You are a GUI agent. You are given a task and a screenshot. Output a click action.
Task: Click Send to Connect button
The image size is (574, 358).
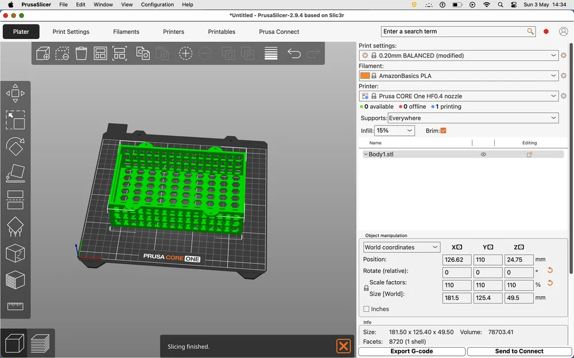coord(519,352)
